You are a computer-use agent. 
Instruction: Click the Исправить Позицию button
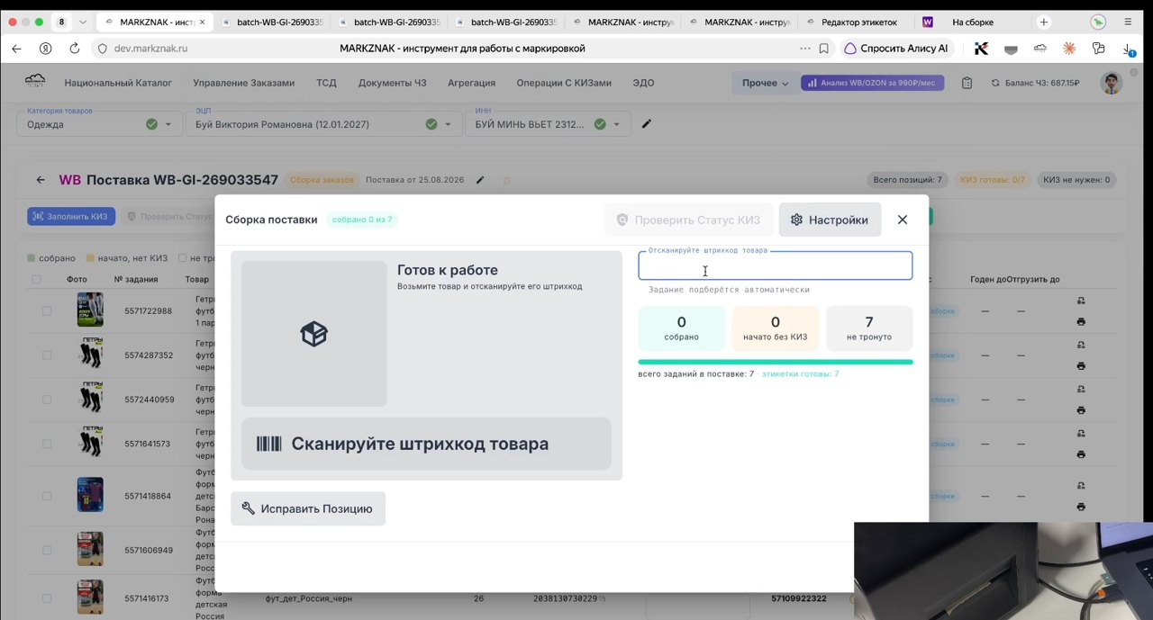308,508
